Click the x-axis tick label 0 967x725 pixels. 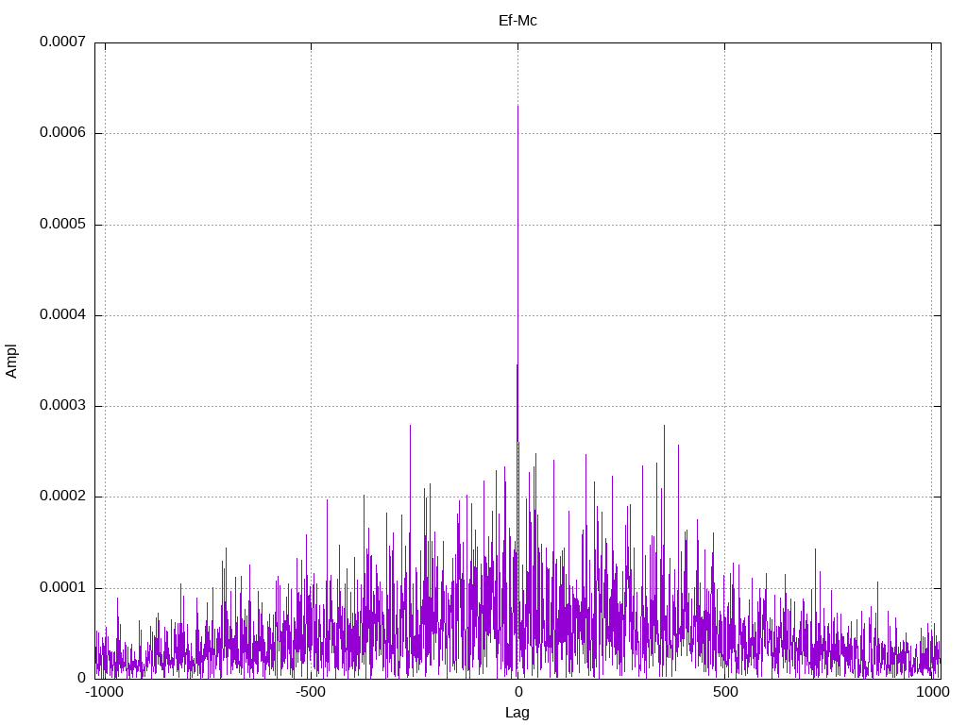tap(518, 692)
